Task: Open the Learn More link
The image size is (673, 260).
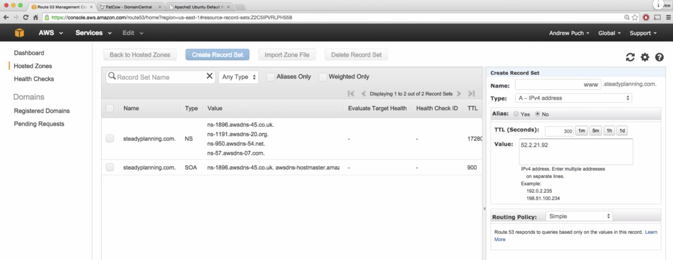Action: (x=651, y=232)
